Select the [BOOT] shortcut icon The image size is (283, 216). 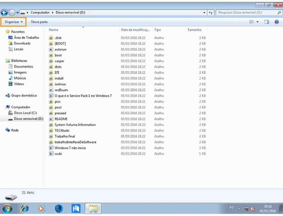[x=51, y=44]
